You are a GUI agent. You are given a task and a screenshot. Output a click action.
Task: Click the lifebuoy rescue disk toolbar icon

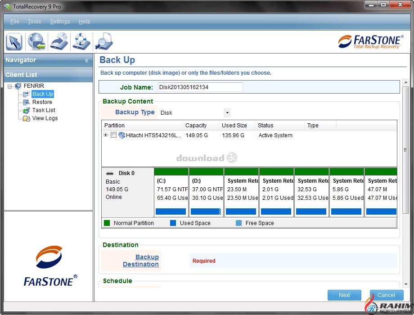pyautogui.click(x=81, y=42)
